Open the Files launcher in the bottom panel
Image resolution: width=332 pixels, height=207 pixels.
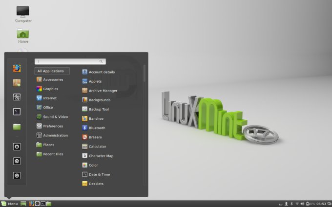click(49, 204)
